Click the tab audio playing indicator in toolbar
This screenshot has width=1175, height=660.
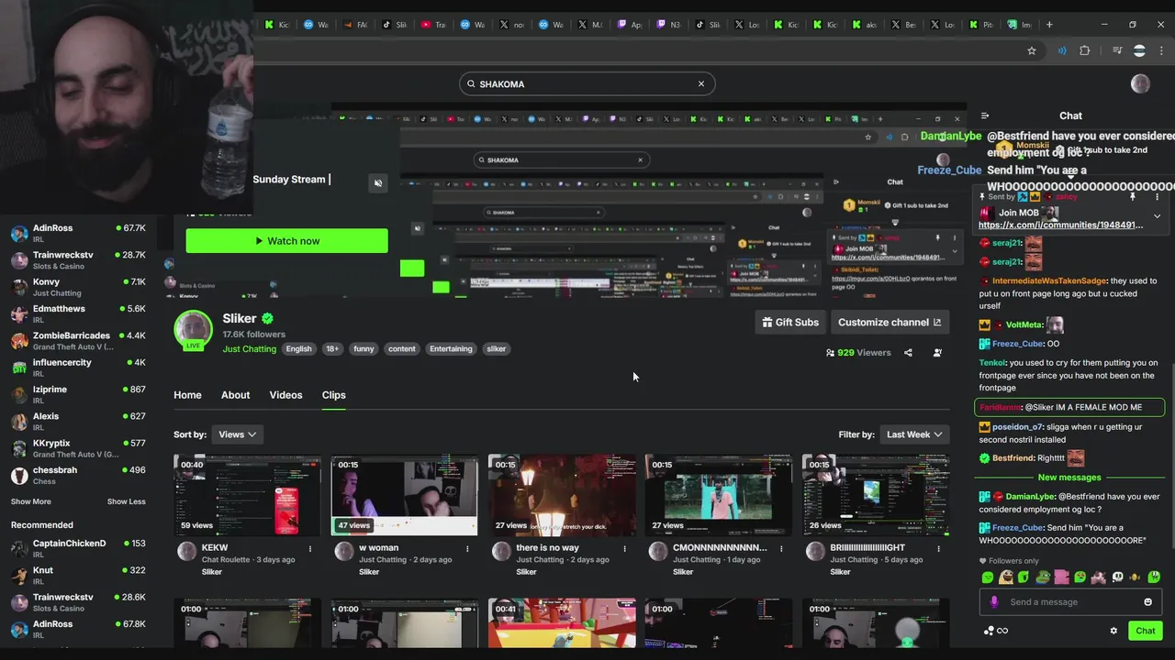pos(1062,50)
